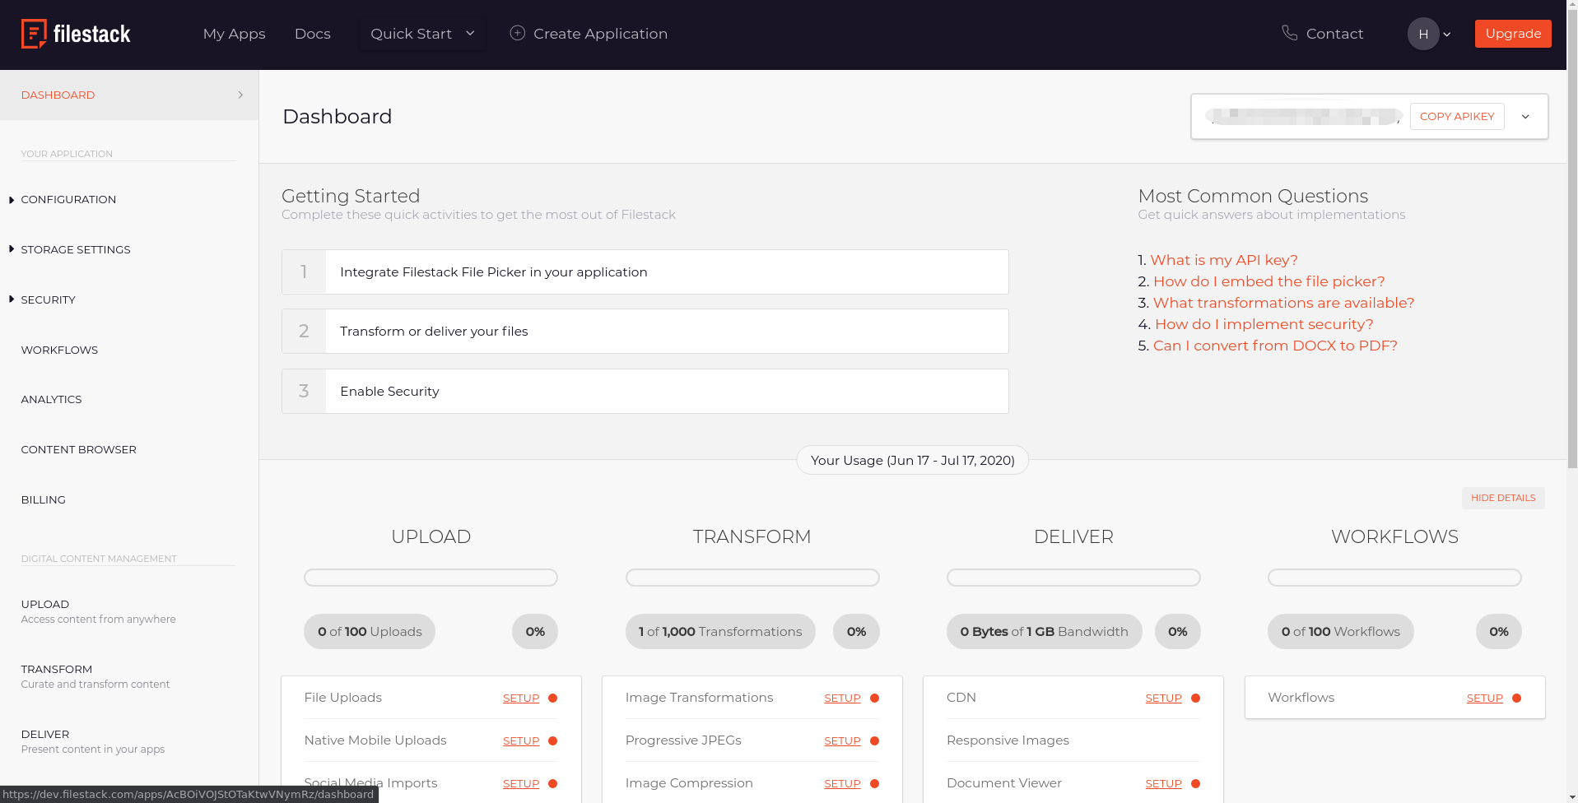Open Analytics from the sidebar
The width and height of the screenshot is (1578, 803).
pyautogui.click(x=51, y=399)
